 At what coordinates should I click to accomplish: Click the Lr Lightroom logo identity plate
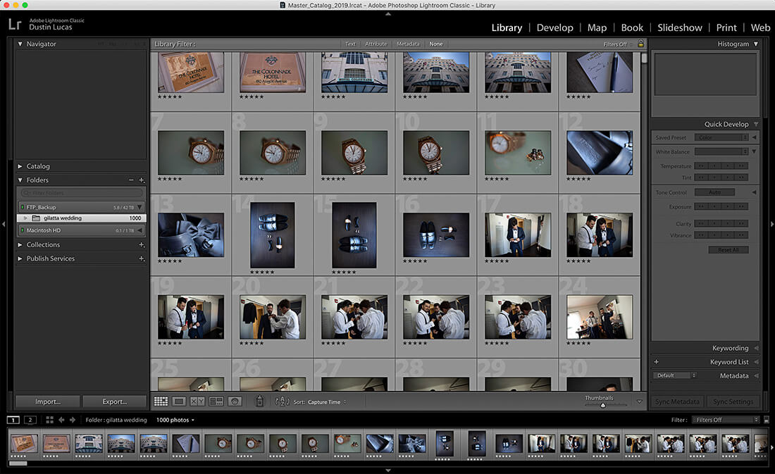(15, 24)
